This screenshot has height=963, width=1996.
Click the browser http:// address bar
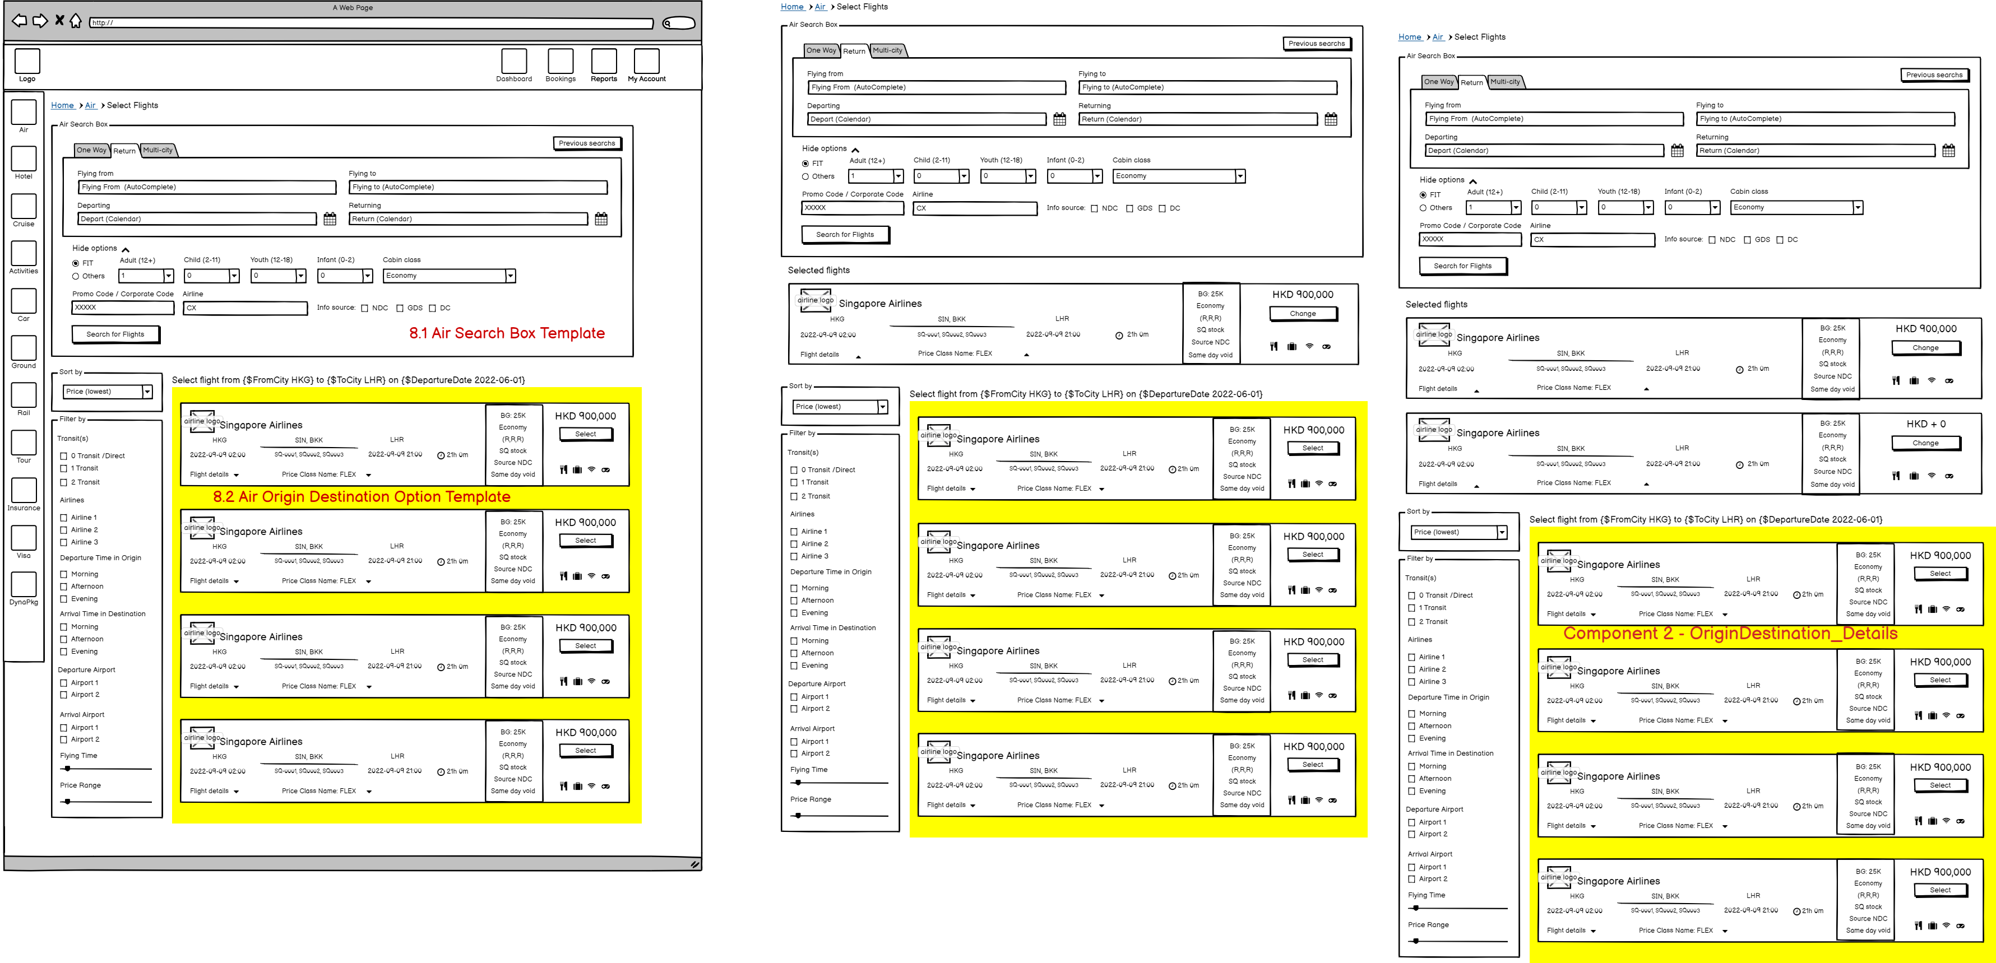372,22
